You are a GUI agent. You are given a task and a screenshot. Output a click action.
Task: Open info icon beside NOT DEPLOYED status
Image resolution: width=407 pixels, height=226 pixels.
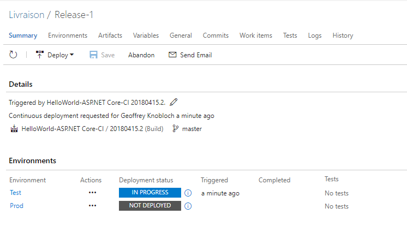coord(188,206)
